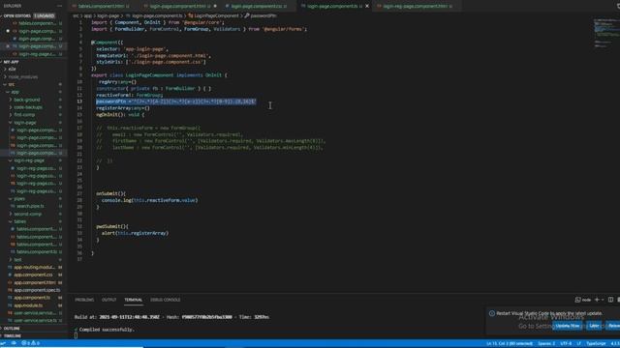Expand the back-ground folder
620x348 pixels.
27,100
